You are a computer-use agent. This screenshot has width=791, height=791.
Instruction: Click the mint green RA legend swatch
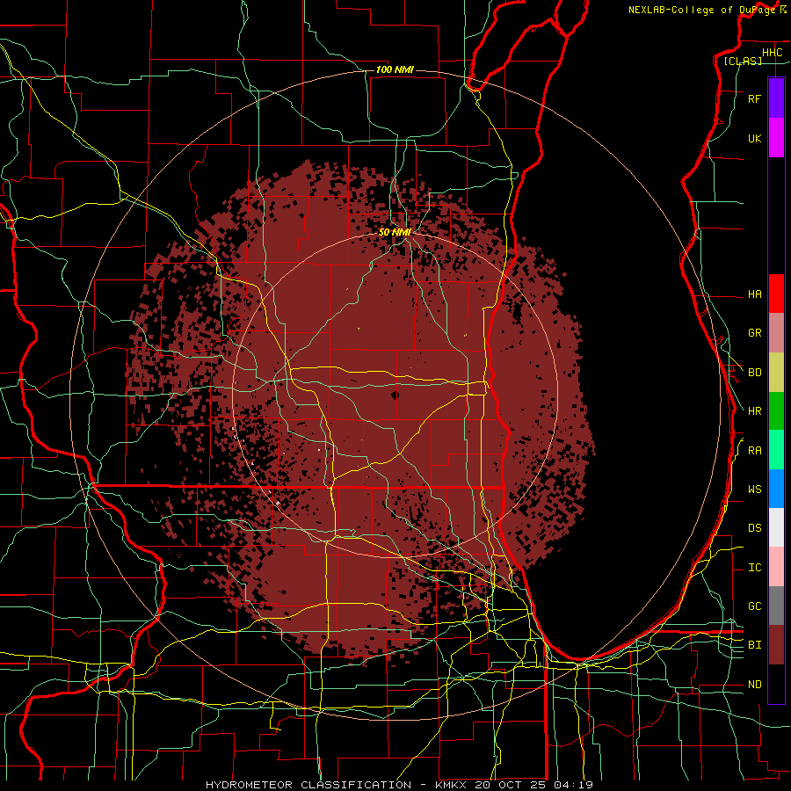[776, 449]
